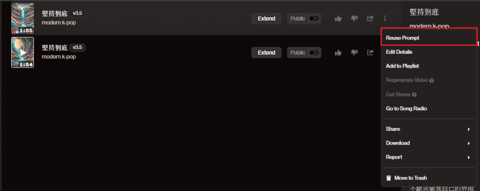This screenshot has width=480, height=191.
Task: Dislike the first 堅持到底 song
Action: 354,19
